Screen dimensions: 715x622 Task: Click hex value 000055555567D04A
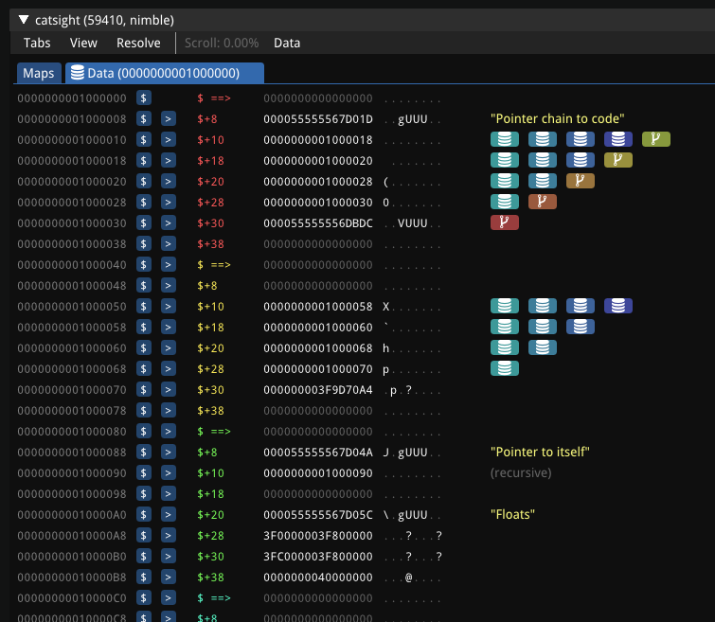[x=317, y=452]
